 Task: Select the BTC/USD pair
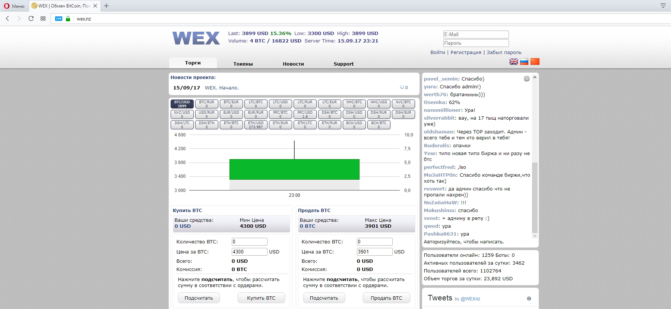182,104
